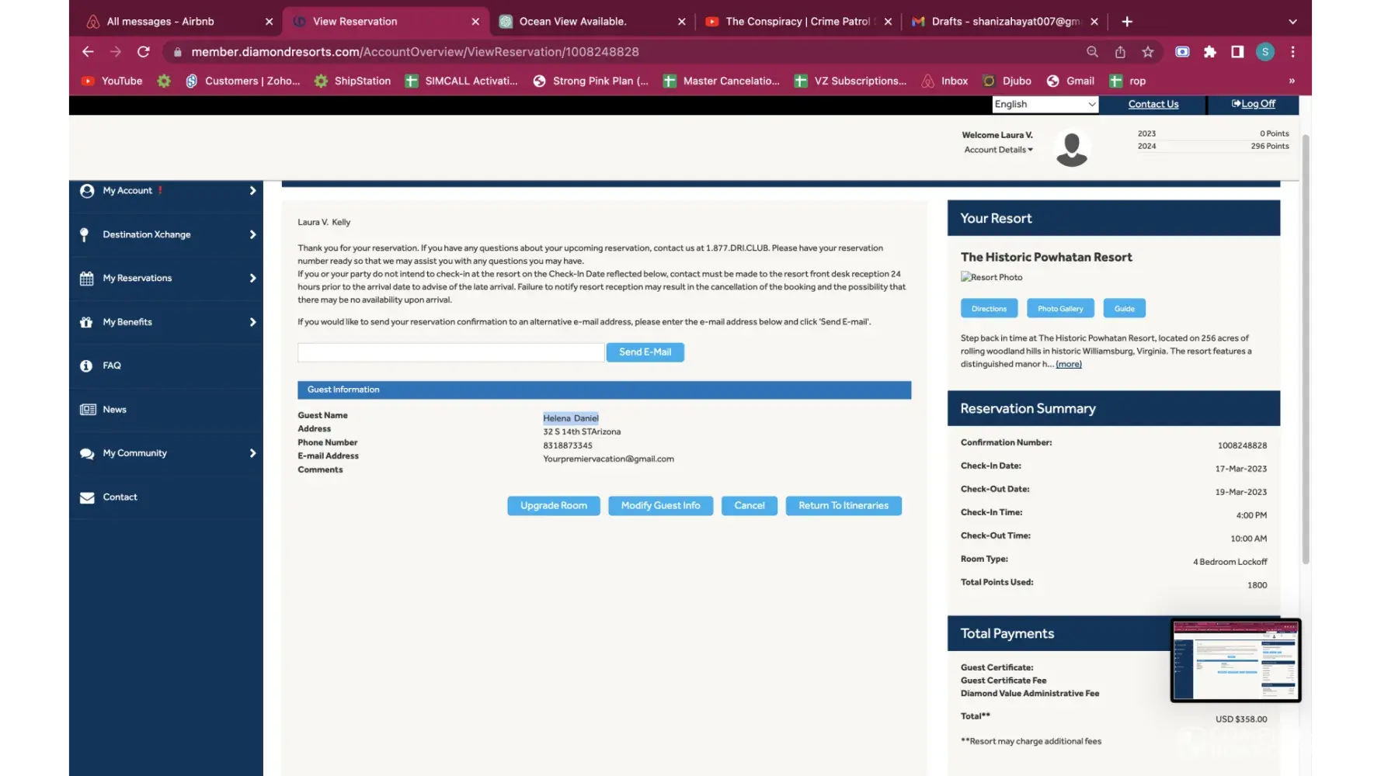Open the Djubo bookmark
1381x776 pixels.
pos(1007,81)
